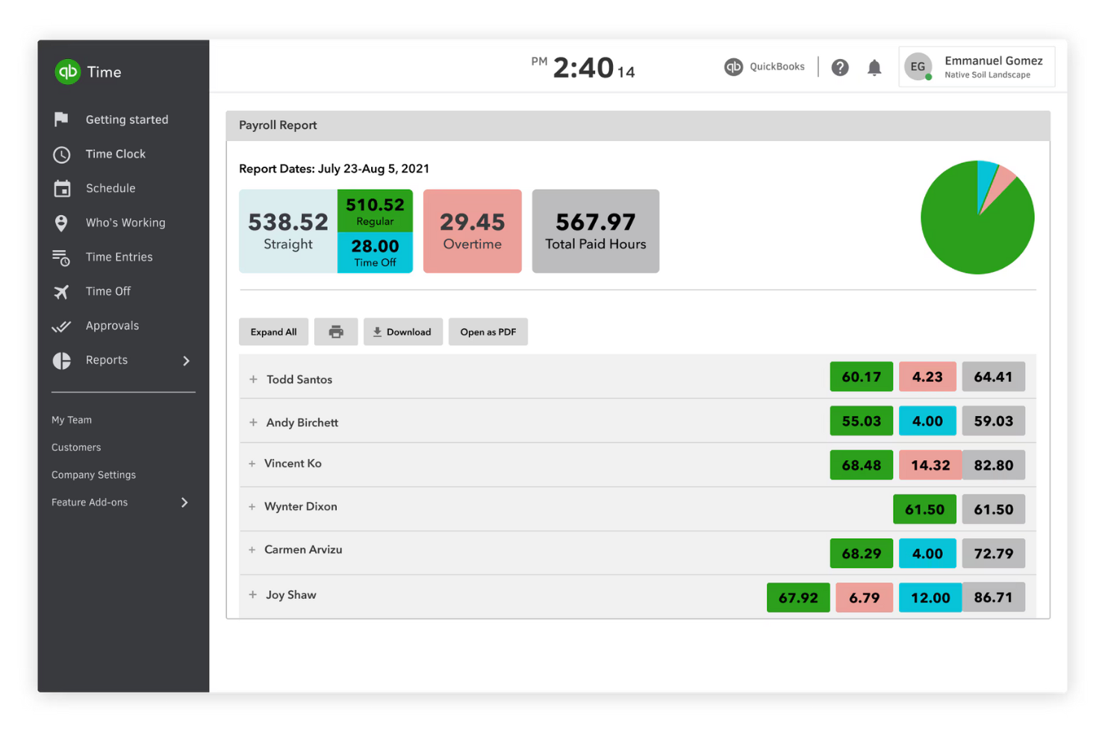This screenshot has height=737, width=1105.
Task: Open the Getting started page
Action: click(x=61, y=119)
